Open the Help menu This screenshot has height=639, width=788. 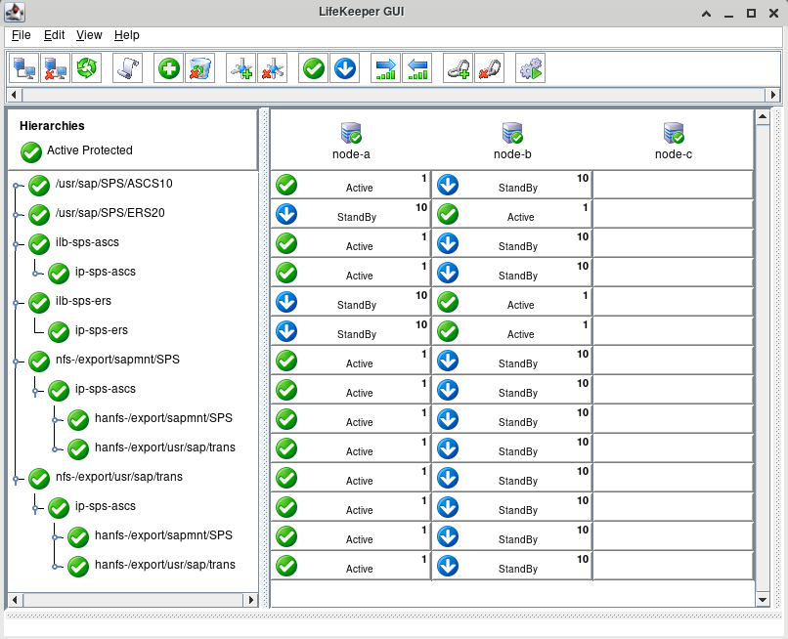[127, 35]
